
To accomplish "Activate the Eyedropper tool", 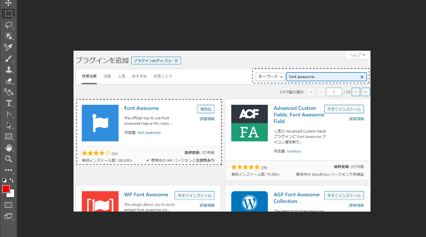I will [8, 47].
